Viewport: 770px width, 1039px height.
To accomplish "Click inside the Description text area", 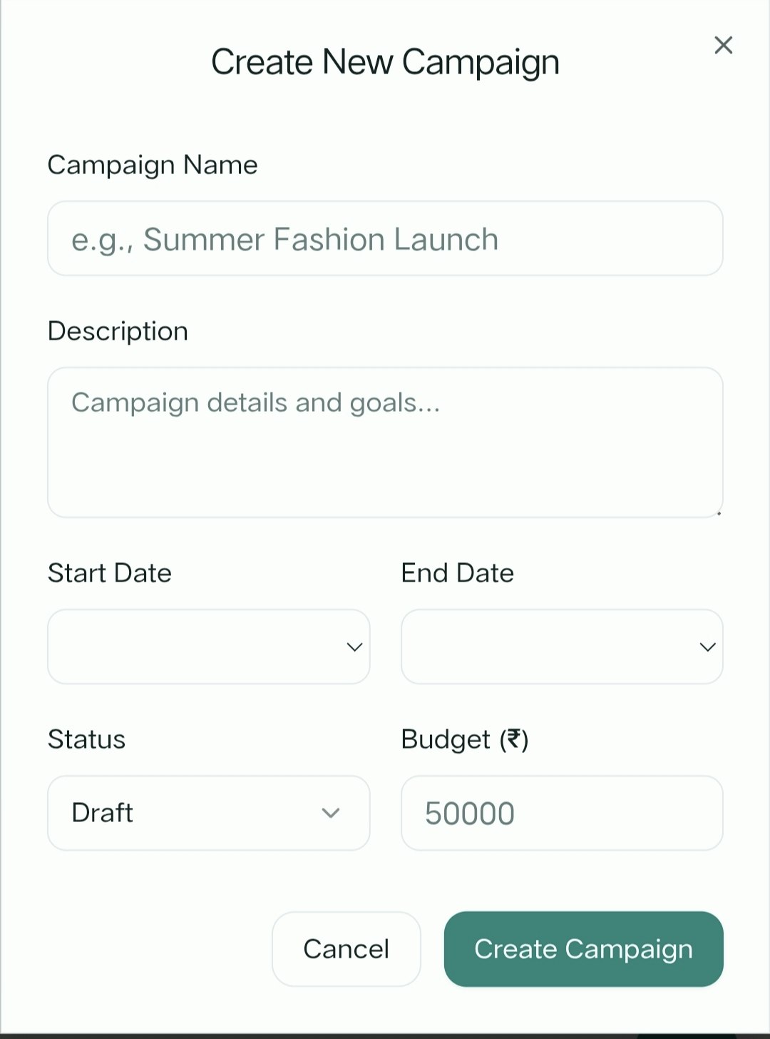I will pos(385,442).
